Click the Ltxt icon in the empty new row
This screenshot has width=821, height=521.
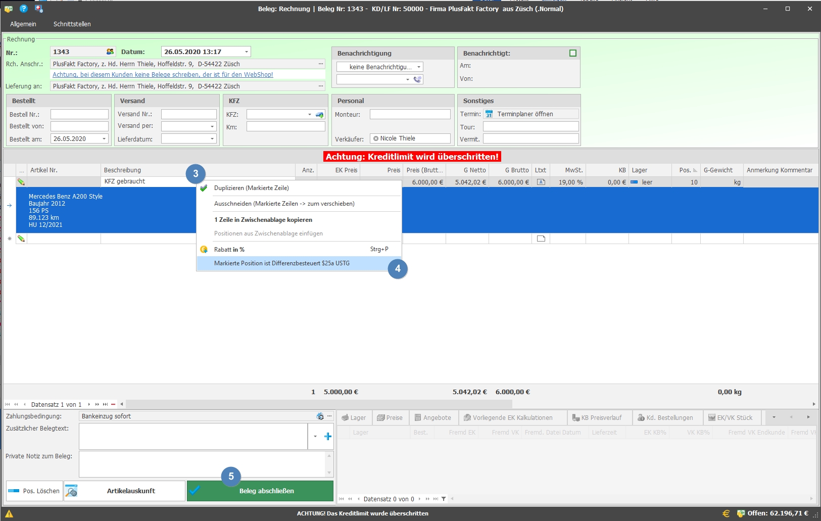pyautogui.click(x=541, y=239)
